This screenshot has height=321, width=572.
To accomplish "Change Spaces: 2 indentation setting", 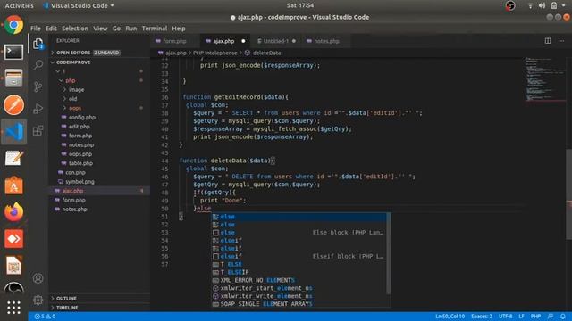I will point(482,317).
